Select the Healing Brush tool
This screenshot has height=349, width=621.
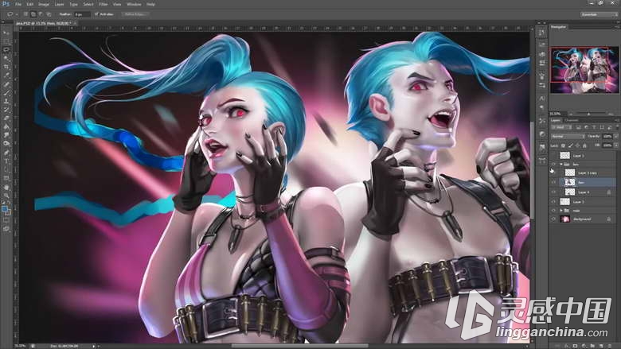[x=6, y=83]
